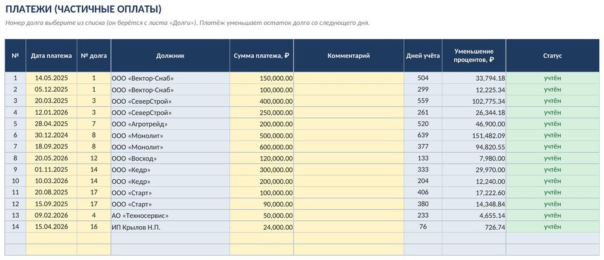
Task: Click debt number cell 16
Action: (x=94, y=227)
